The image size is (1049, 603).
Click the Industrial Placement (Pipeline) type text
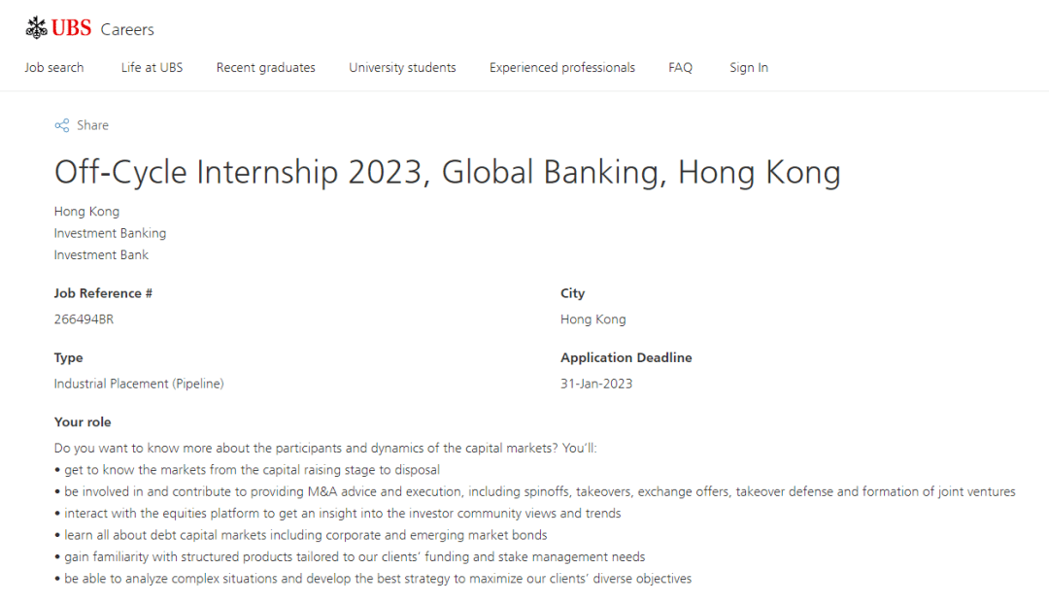(x=138, y=383)
